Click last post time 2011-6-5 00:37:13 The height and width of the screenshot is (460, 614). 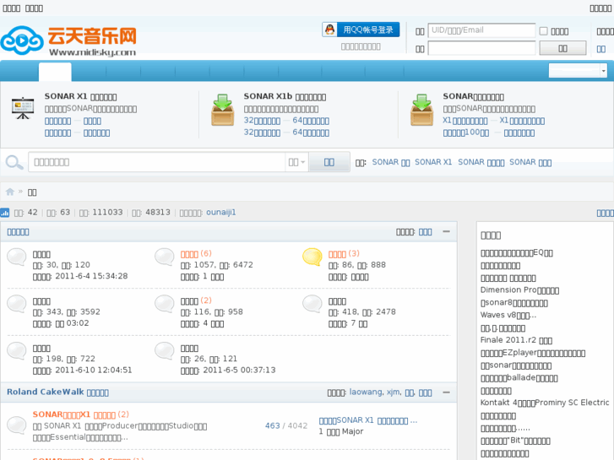pos(239,370)
